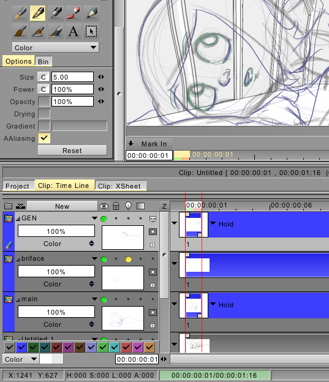Open the Color mode dropdown under tools
The width and height of the screenshot is (329, 382).
point(56,48)
